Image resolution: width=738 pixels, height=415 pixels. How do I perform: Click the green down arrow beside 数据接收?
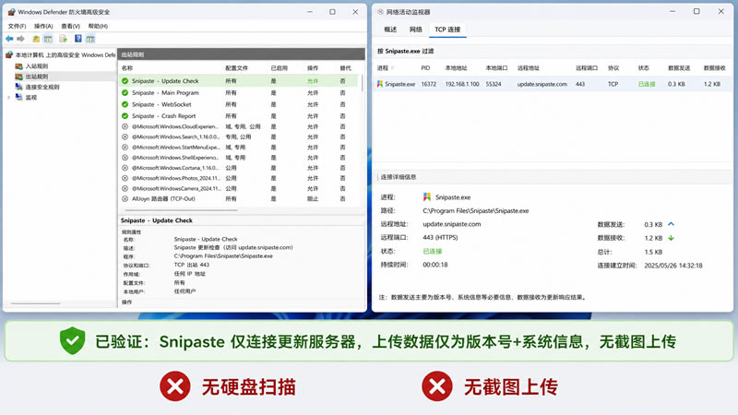(x=672, y=238)
